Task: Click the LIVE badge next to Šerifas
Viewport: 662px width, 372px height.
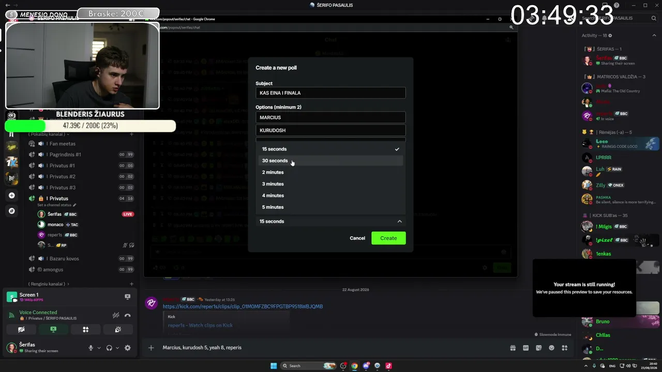Action: (128, 214)
